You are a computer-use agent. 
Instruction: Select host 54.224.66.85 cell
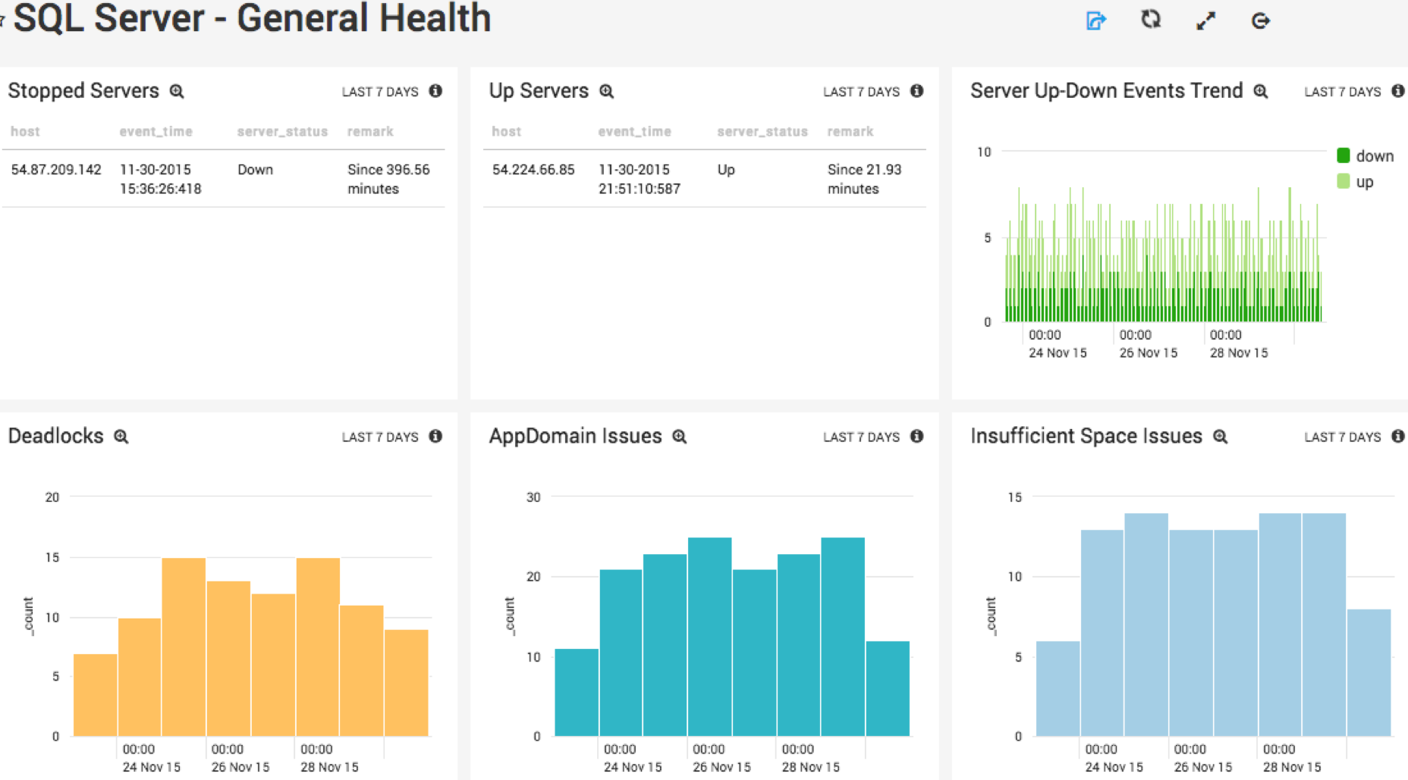[x=533, y=170]
